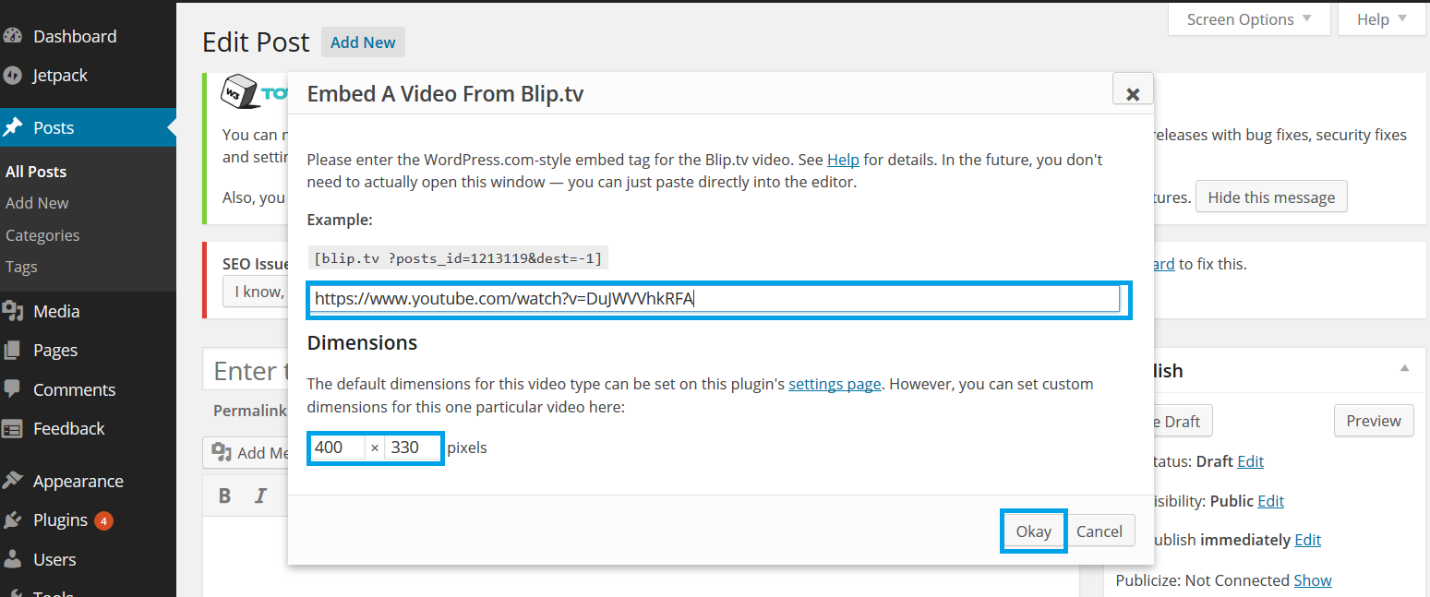The height and width of the screenshot is (597, 1430).
Task: Edit the Visibility Public link
Action: [x=1270, y=501]
